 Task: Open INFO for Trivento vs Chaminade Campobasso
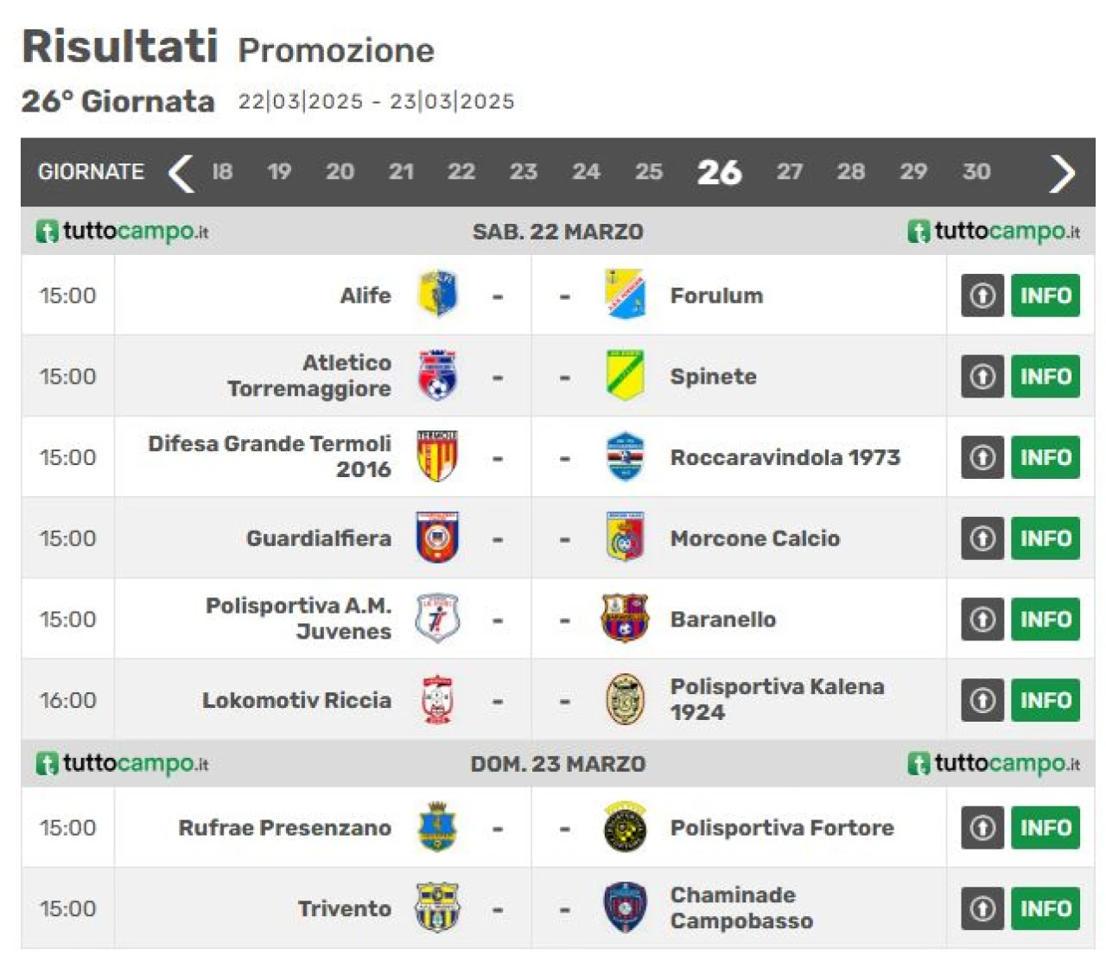pyautogui.click(x=1046, y=908)
